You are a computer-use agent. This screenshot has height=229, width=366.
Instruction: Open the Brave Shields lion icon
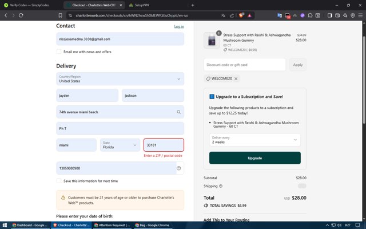[241, 15]
